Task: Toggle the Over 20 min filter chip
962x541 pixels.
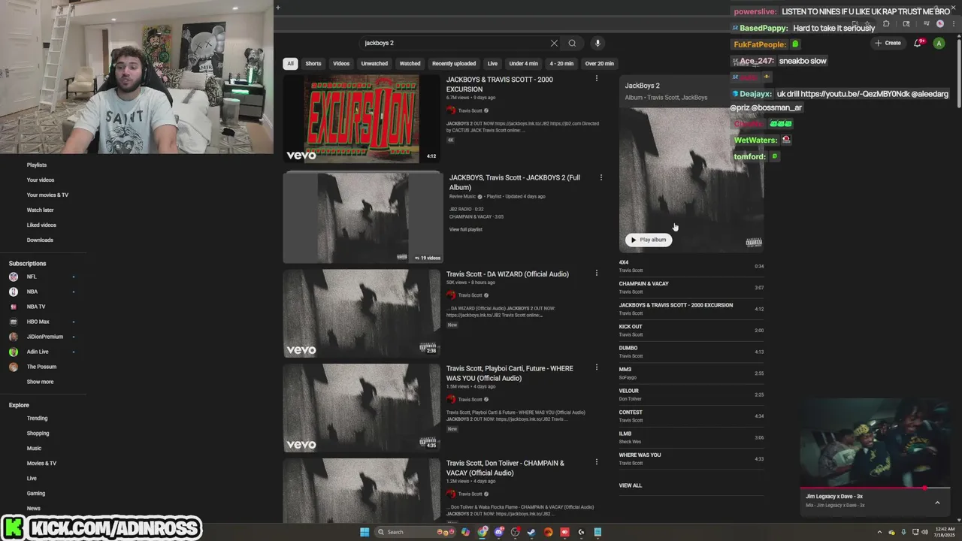Action: click(600, 64)
